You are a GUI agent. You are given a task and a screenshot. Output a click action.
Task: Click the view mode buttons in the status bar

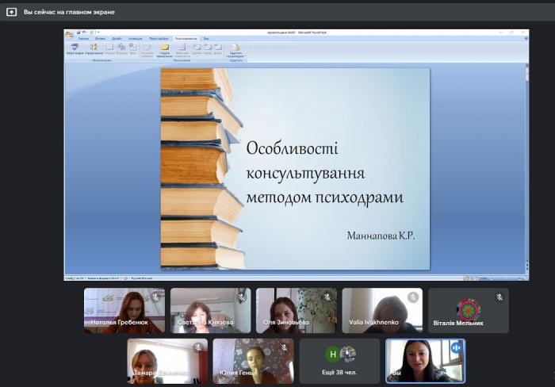coord(472,278)
